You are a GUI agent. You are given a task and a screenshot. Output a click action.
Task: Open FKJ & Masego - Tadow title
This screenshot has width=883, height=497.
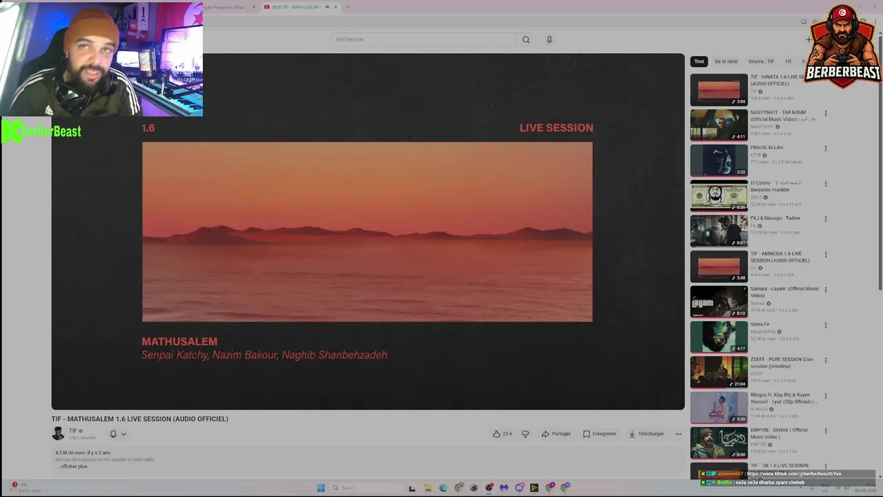point(775,218)
